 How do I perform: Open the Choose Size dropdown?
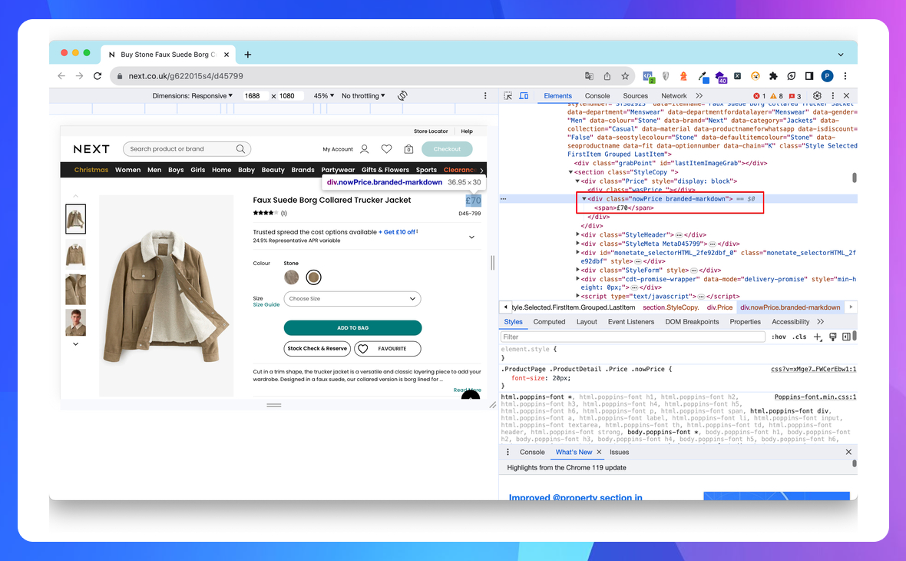tap(352, 299)
